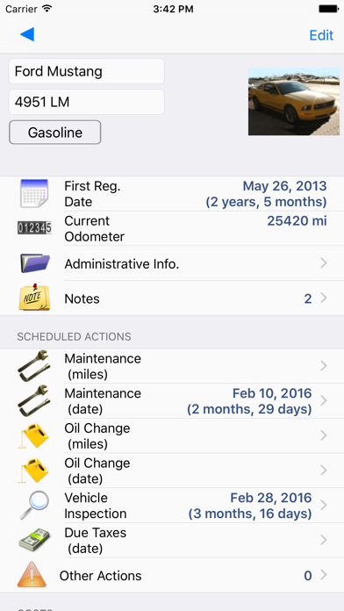Tap the blue back arrow icon
344x611 pixels.
27,34
